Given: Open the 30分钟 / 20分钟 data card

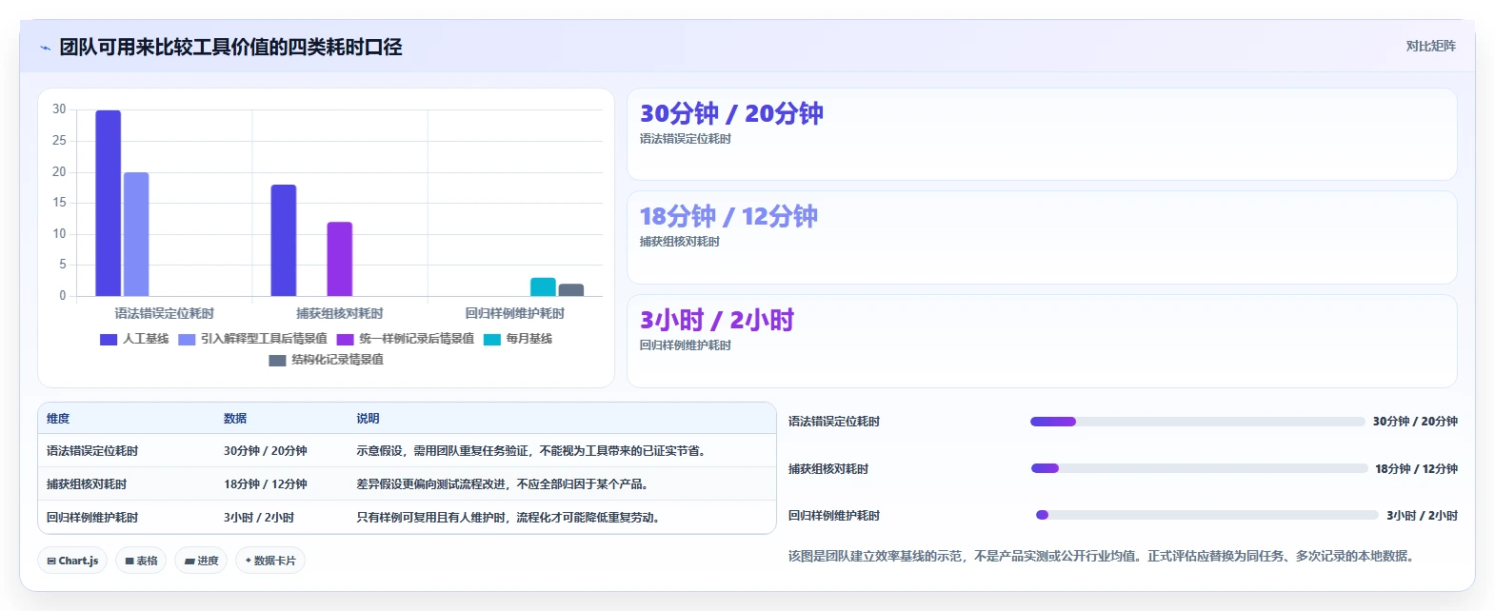Looking at the screenshot, I should (x=1042, y=134).
